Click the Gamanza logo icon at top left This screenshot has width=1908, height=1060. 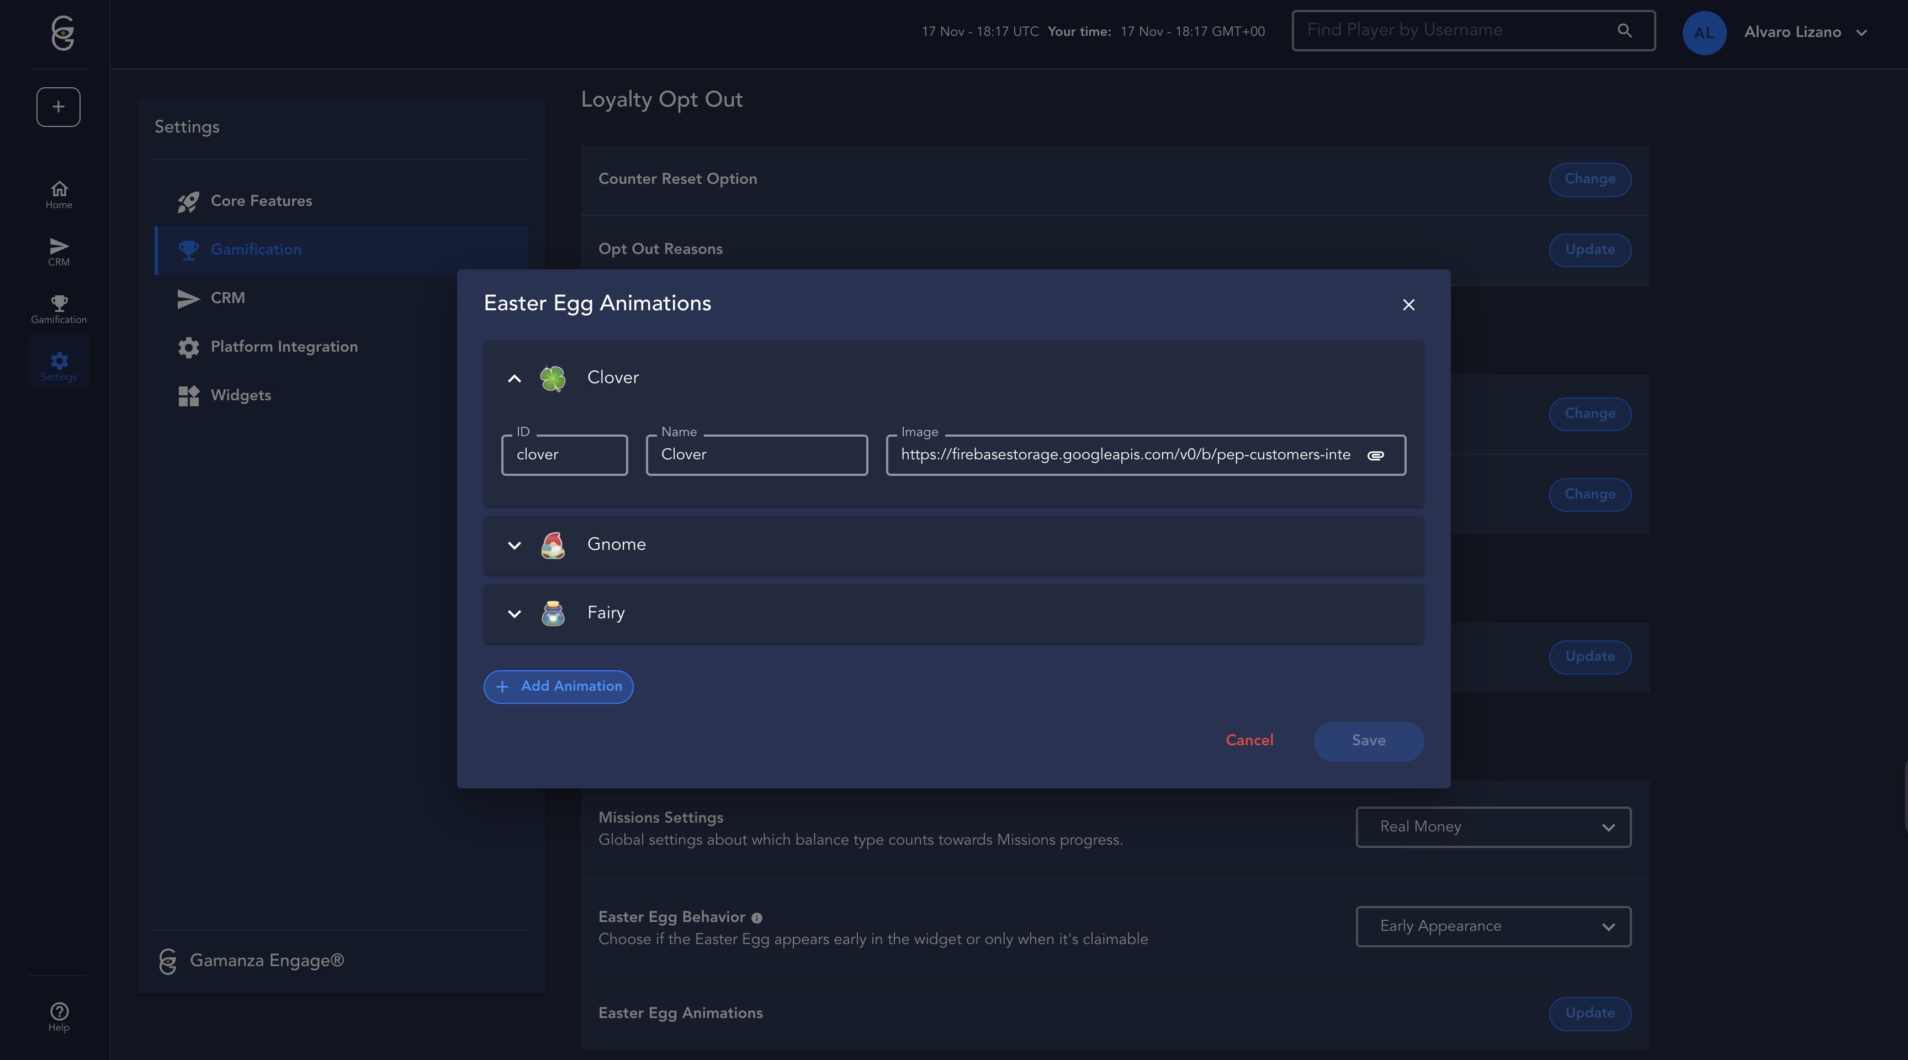(x=63, y=33)
